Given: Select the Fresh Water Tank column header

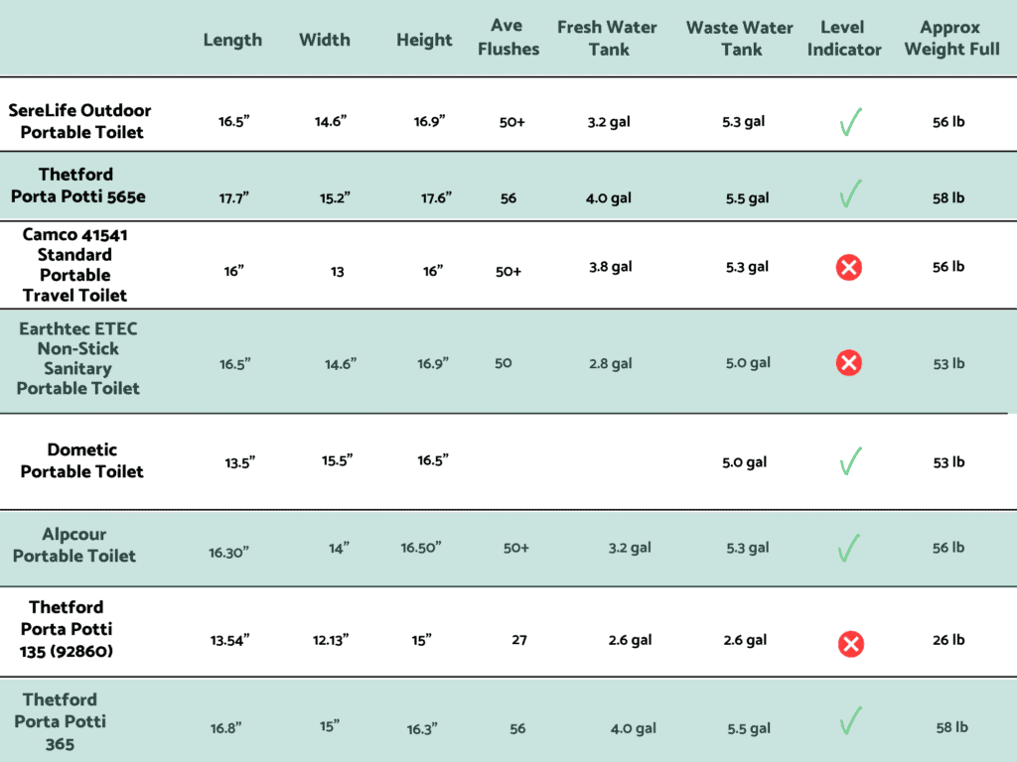Looking at the screenshot, I should pos(607,39).
